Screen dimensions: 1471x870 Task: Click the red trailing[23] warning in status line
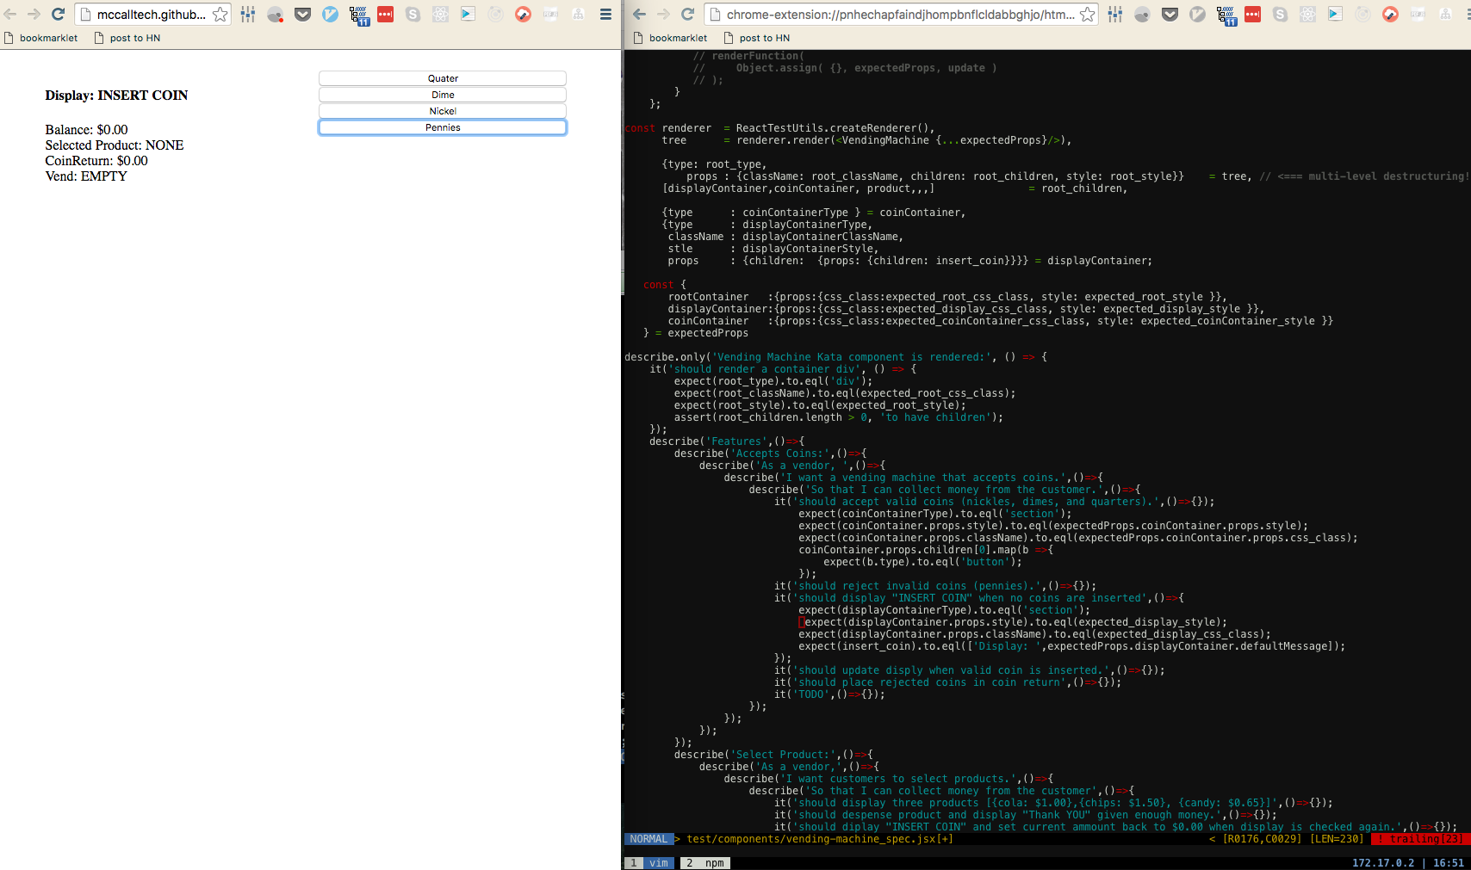1421,839
